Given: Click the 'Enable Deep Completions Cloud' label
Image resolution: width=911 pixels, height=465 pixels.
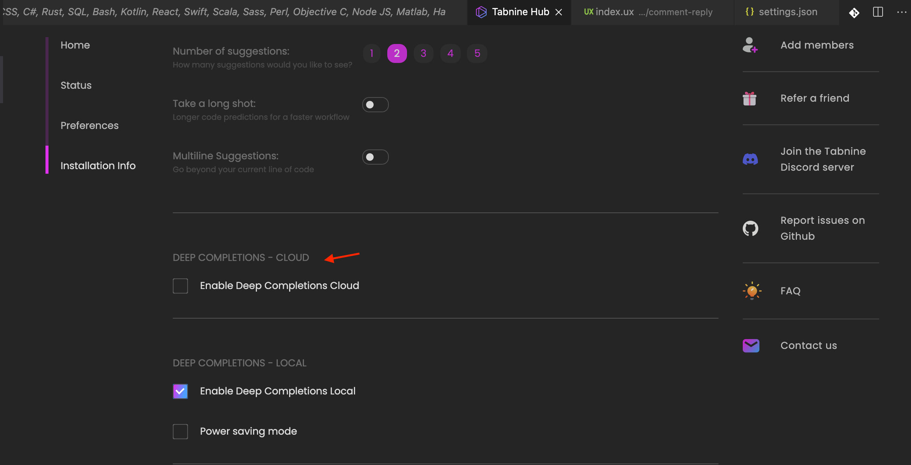Looking at the screenshot, I should point(279,286).
